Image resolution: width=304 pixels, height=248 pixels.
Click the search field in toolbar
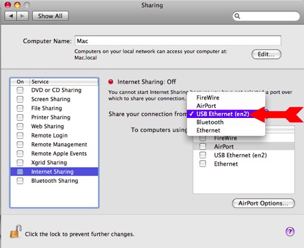[x=266, y=16]
